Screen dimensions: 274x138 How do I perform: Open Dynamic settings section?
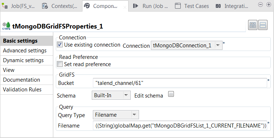[27, 60]
